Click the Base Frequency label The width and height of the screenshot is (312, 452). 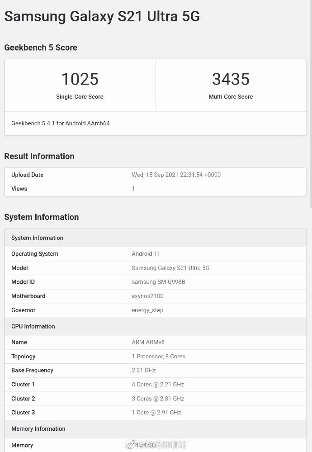32,371
